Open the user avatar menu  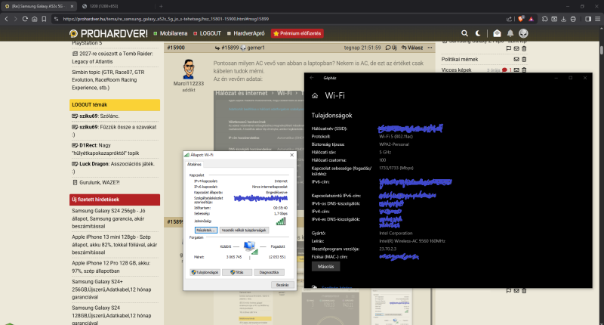click(523, 33)
